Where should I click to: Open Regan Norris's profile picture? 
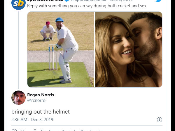[18, 98]
